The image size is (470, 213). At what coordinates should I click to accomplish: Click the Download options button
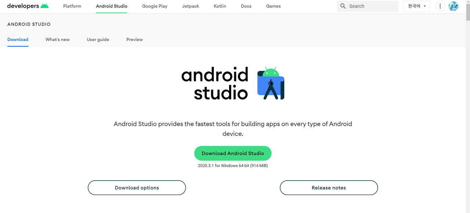[137, 188]
